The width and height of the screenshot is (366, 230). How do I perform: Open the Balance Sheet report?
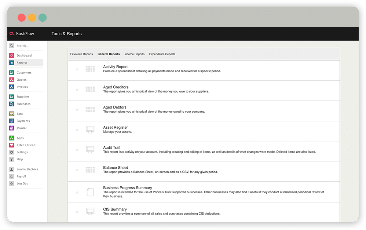point(115,168)
